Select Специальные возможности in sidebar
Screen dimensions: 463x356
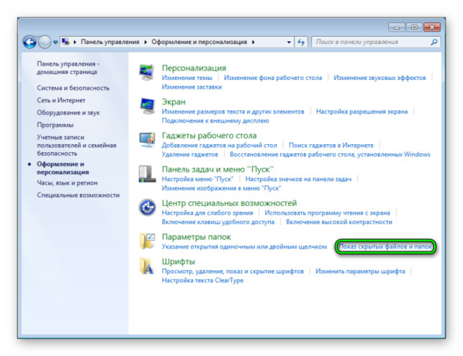pyautogui.click(x=78, y=195)
